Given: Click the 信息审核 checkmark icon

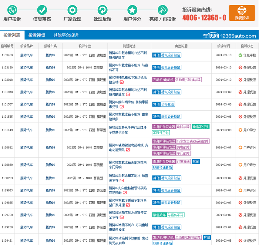Looking at the screenshot, I should point(42,10).
